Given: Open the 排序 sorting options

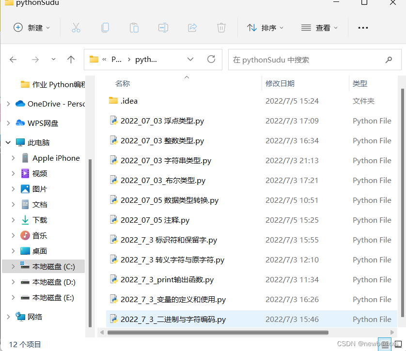Looking at the screenshot, I should [265, 28].
